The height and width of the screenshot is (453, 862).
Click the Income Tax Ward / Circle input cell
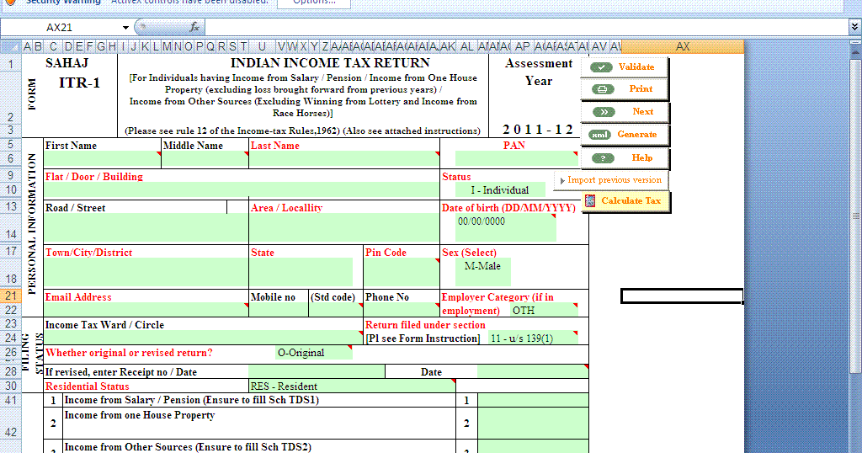(x=204, y=338)
